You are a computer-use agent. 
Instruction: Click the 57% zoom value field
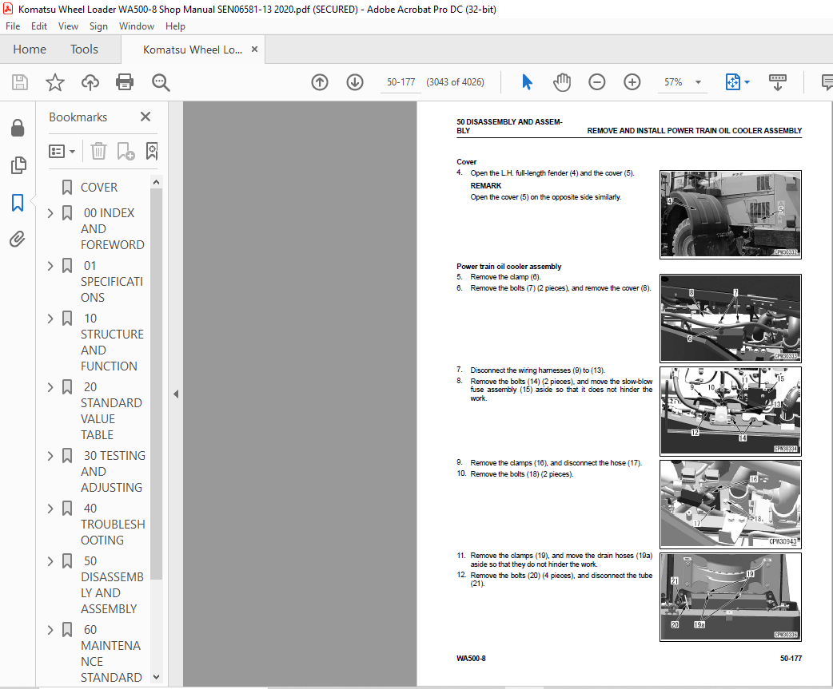point(673,82)
